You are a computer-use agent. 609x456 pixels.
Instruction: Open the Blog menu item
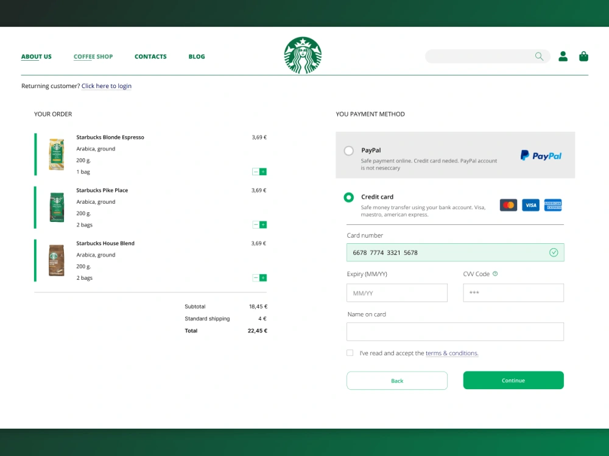coord(197,57)
